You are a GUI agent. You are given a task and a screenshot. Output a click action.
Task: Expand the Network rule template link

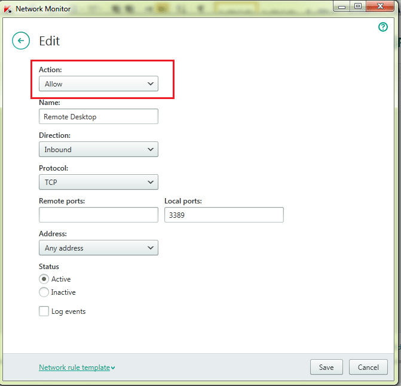tap(76, 368)
